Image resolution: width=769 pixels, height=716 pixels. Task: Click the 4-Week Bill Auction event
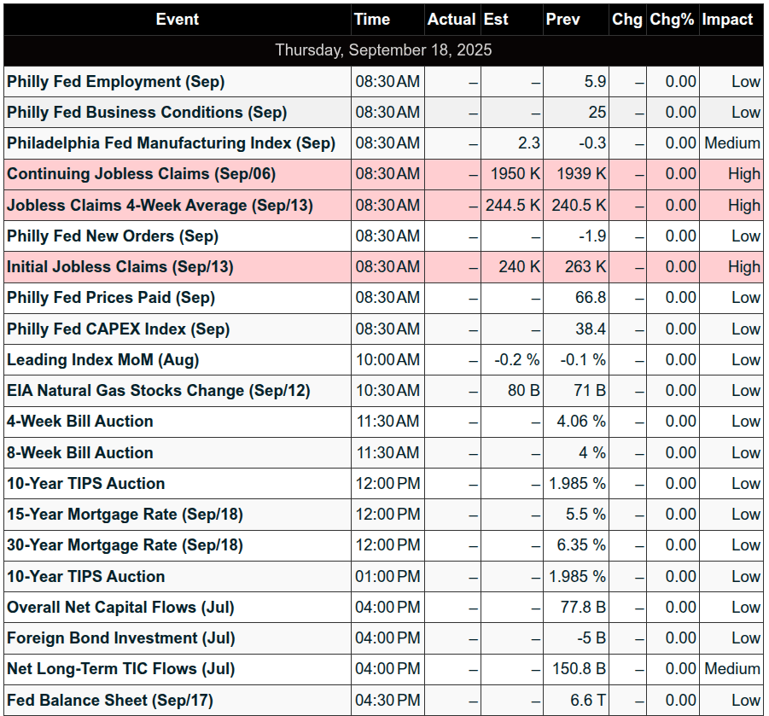pyautogui.click(x=80, y=422)
